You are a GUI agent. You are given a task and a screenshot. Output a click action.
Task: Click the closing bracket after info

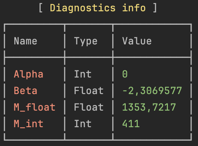(155, 8)
